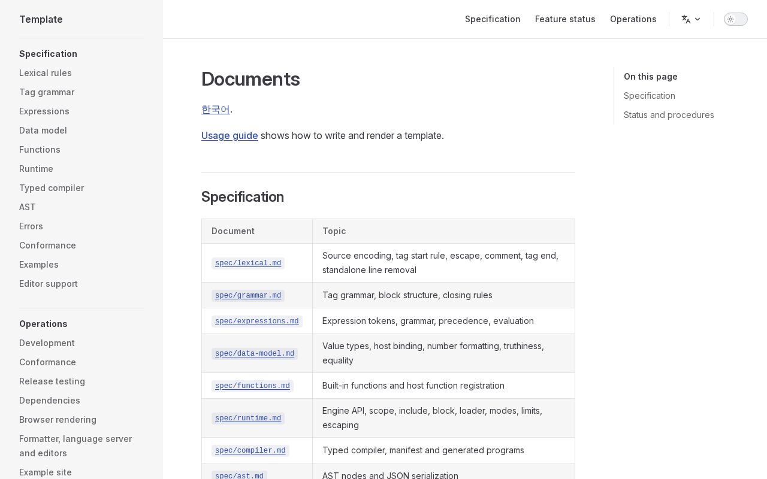This screenshot has width=767, height=479.
Task: Open Specification in the top navigation bar
Action: point(493,19)
